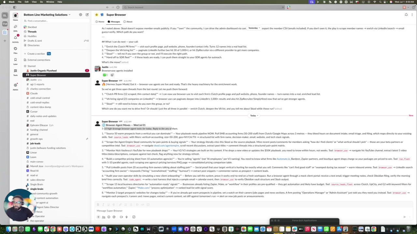Screen dimensions: 417x234
Task: Toggle bold formatting in composer
Action: pyautogui.click(x=98, y=205)
